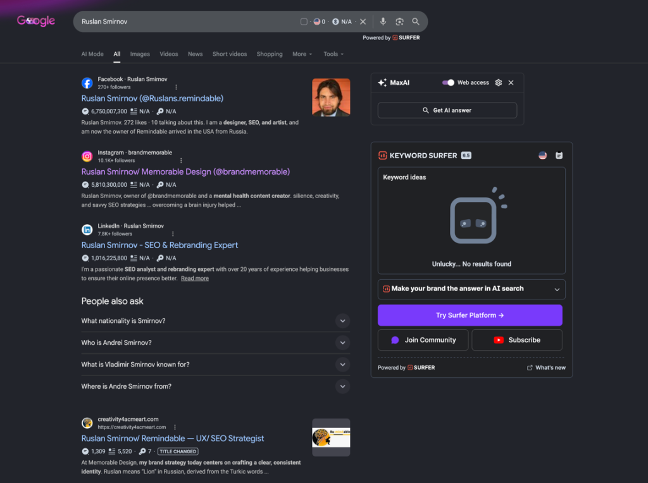The height and width of the screenshot is (483, 648).
Task: Click the dollar CPC icon in search bar
Action: point(335,22)
